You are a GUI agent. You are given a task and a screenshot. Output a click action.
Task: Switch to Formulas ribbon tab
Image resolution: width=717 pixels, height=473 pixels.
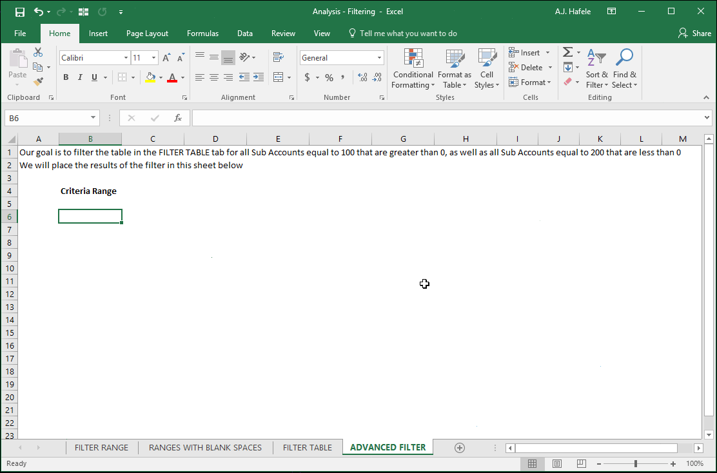coord(202,34)
